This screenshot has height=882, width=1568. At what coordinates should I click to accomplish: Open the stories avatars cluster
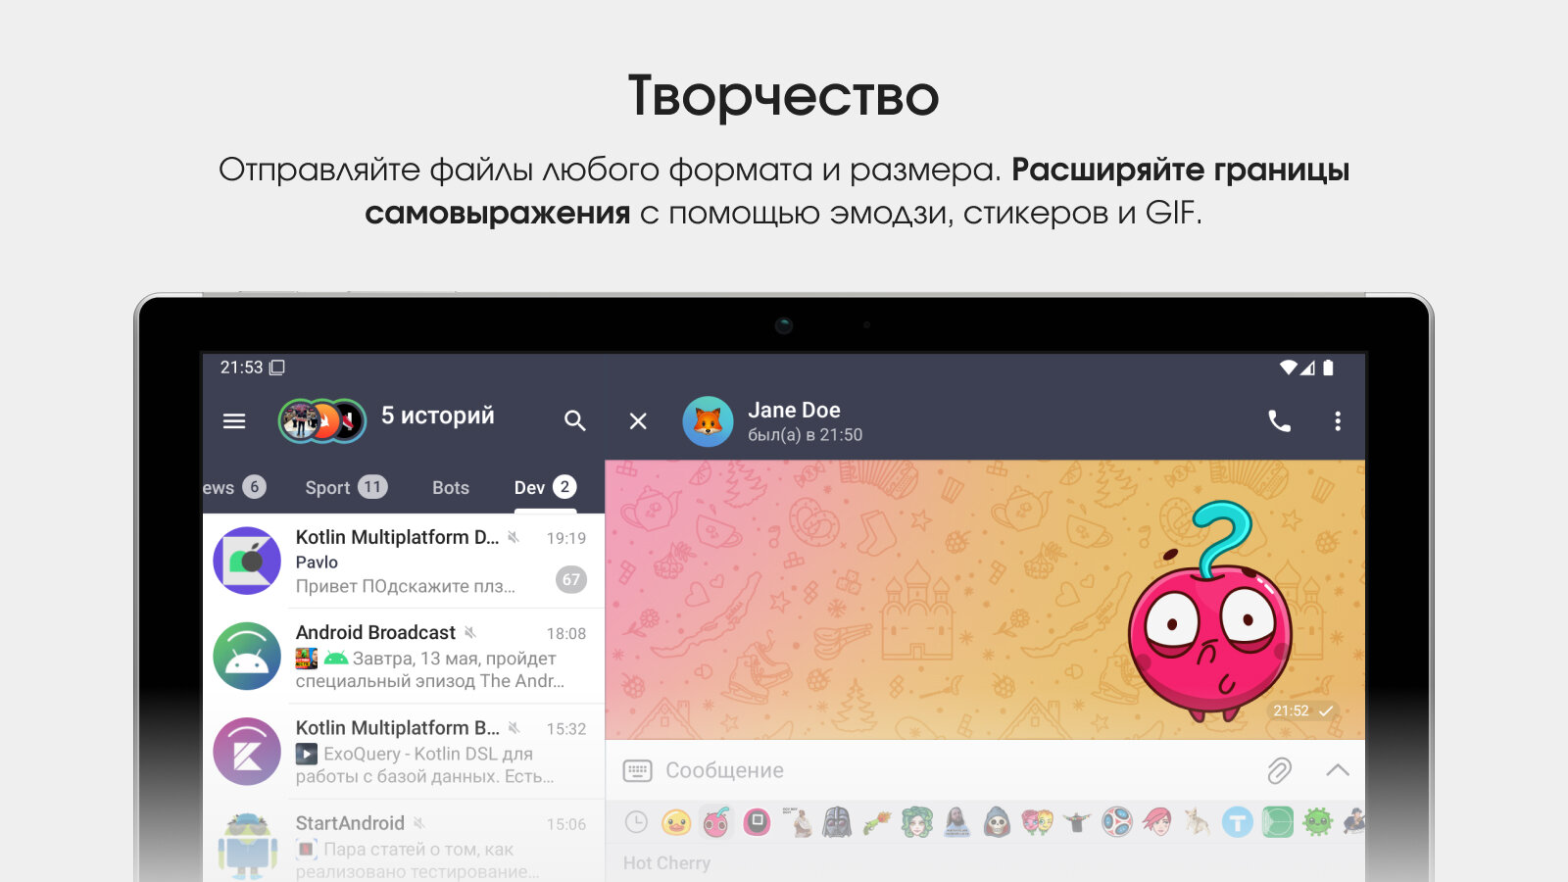(322, 420)
